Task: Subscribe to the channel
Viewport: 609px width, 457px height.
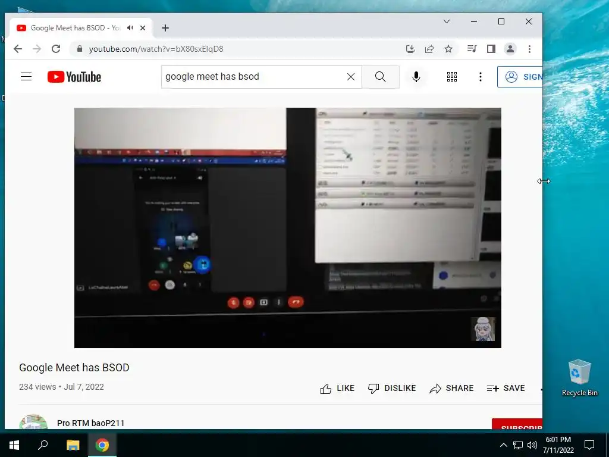Action: click(517, 424)
